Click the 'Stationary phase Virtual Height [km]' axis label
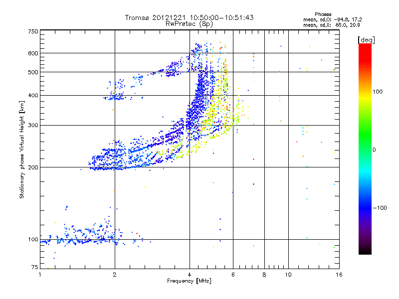 (x=21, y=149)
